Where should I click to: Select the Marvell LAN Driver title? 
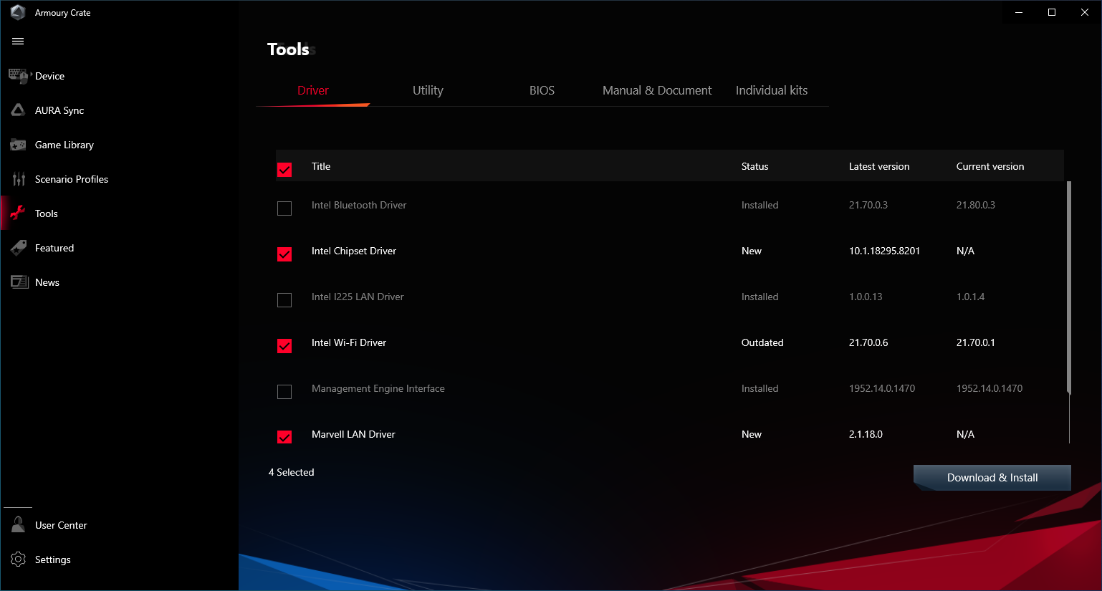(353, 434)
